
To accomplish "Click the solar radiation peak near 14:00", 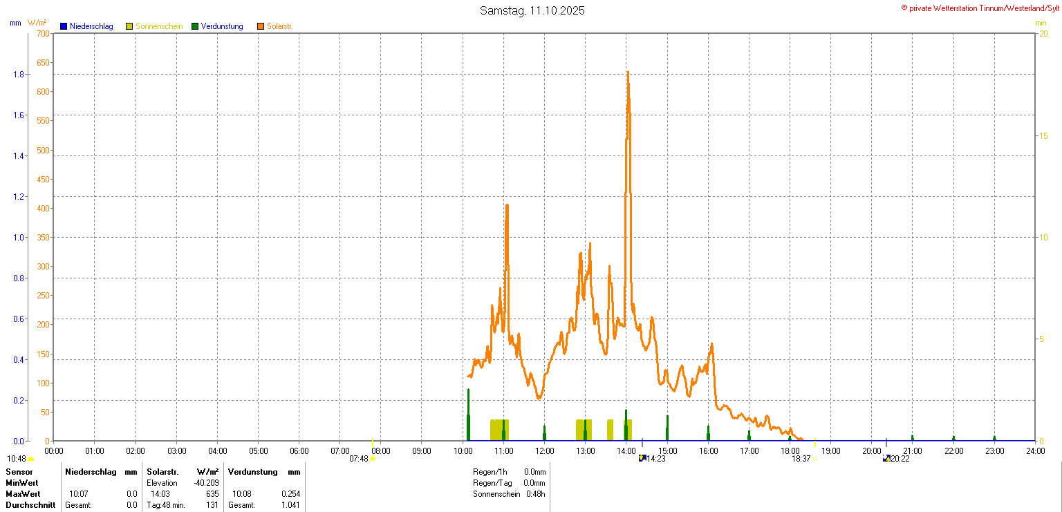I will click(628, 72).
